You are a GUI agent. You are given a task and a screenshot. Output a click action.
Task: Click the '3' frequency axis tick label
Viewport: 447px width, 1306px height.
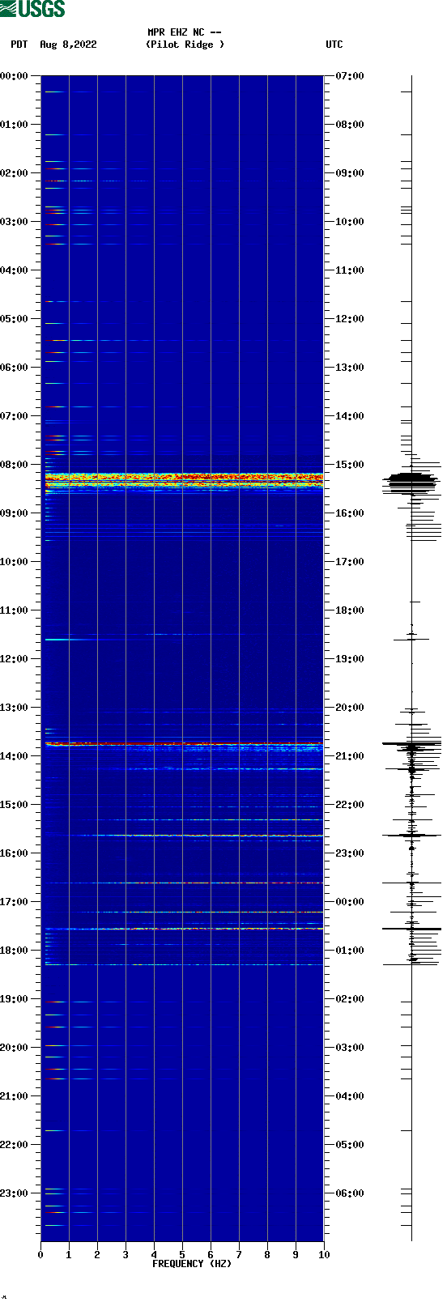click(x=126, y=1255)
